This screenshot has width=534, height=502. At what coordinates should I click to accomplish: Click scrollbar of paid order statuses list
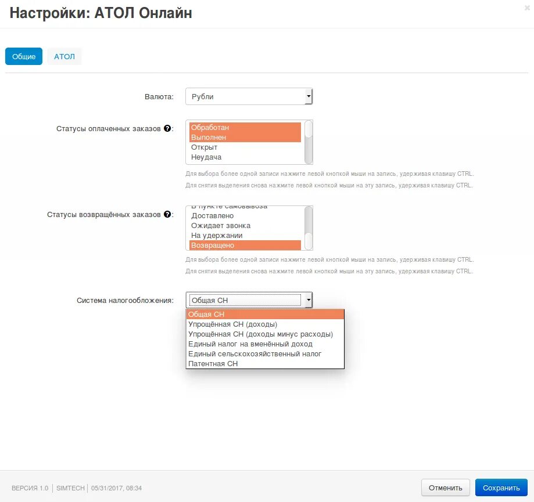[x=309, y=142]
